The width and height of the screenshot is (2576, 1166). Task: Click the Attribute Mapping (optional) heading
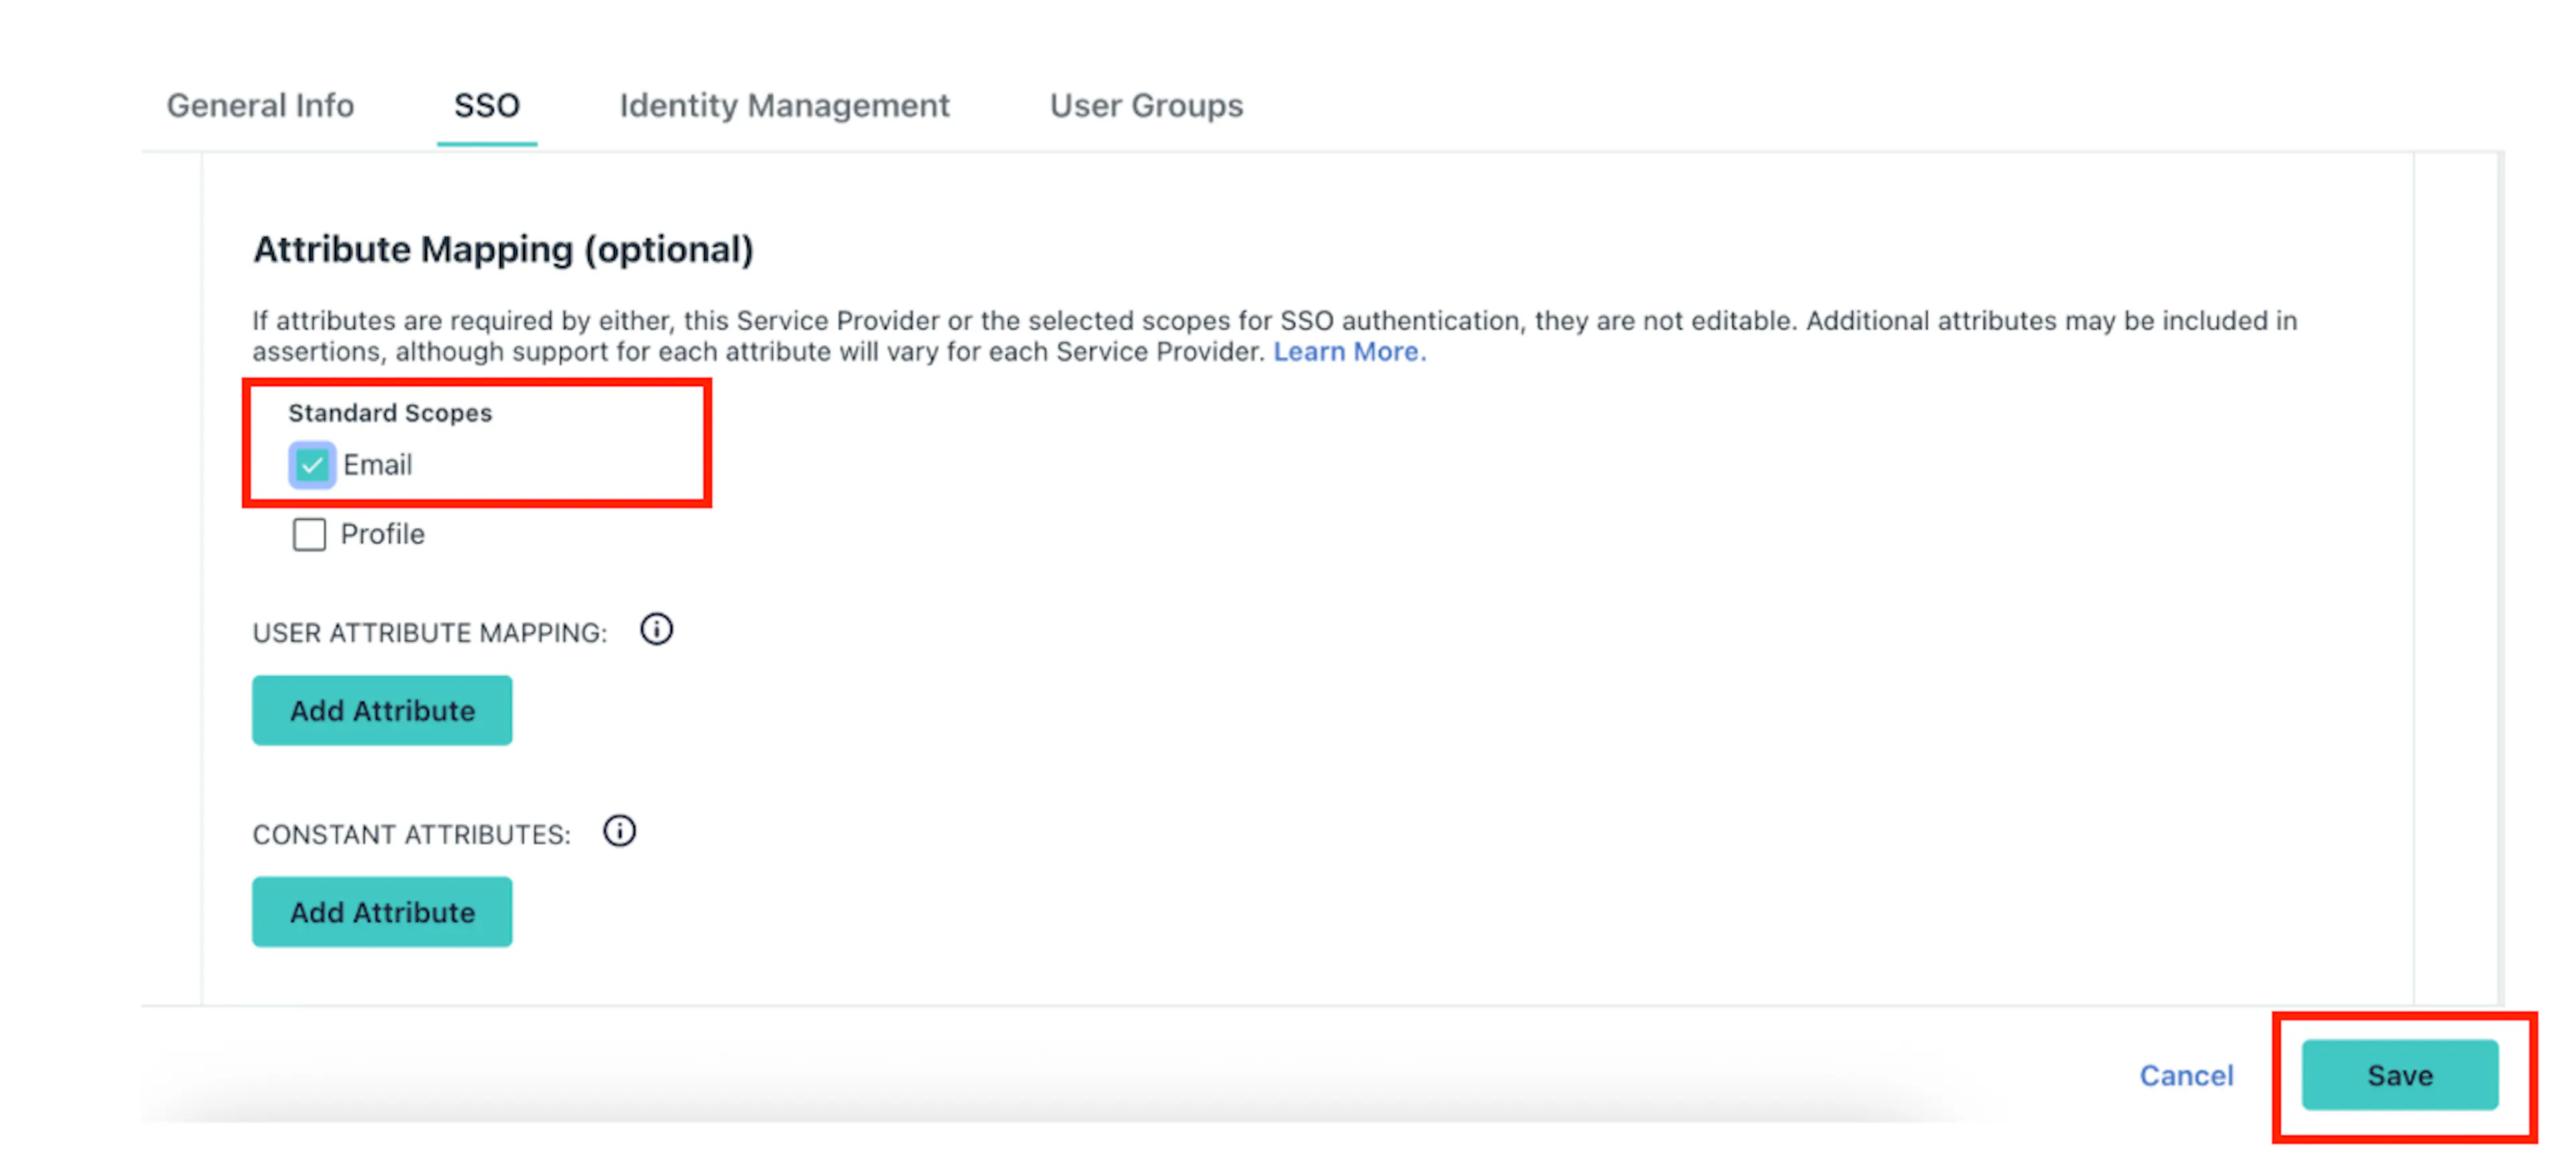pyautogui.click(x=503, y=249)
